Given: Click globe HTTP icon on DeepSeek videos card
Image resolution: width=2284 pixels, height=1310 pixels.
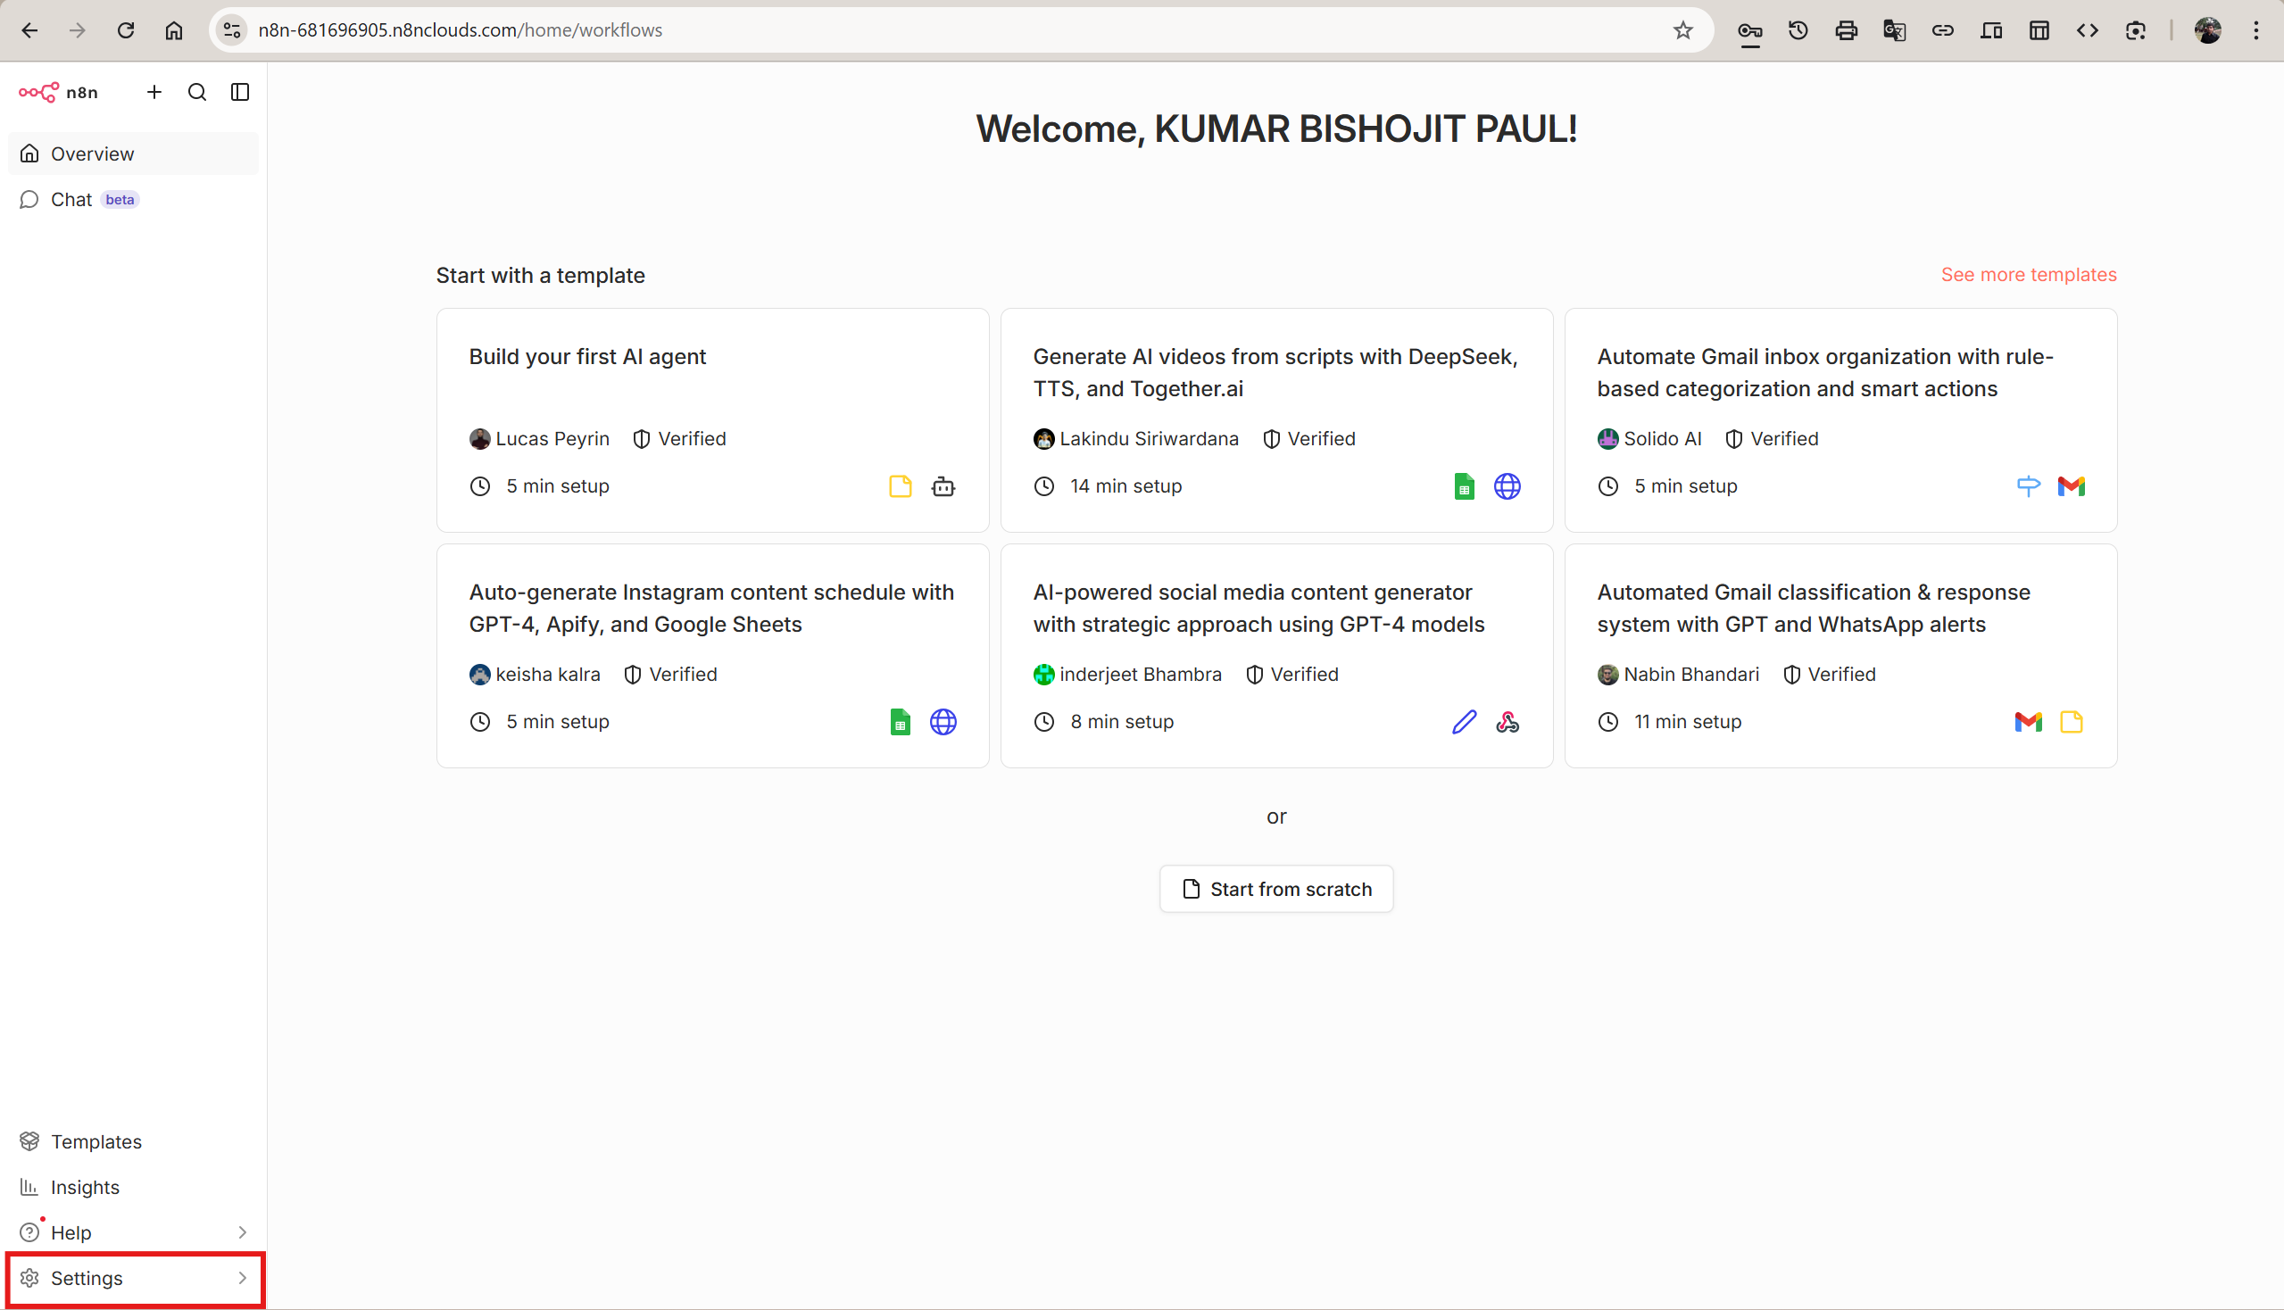Looking at the screenshot, I should [1507, 486].
